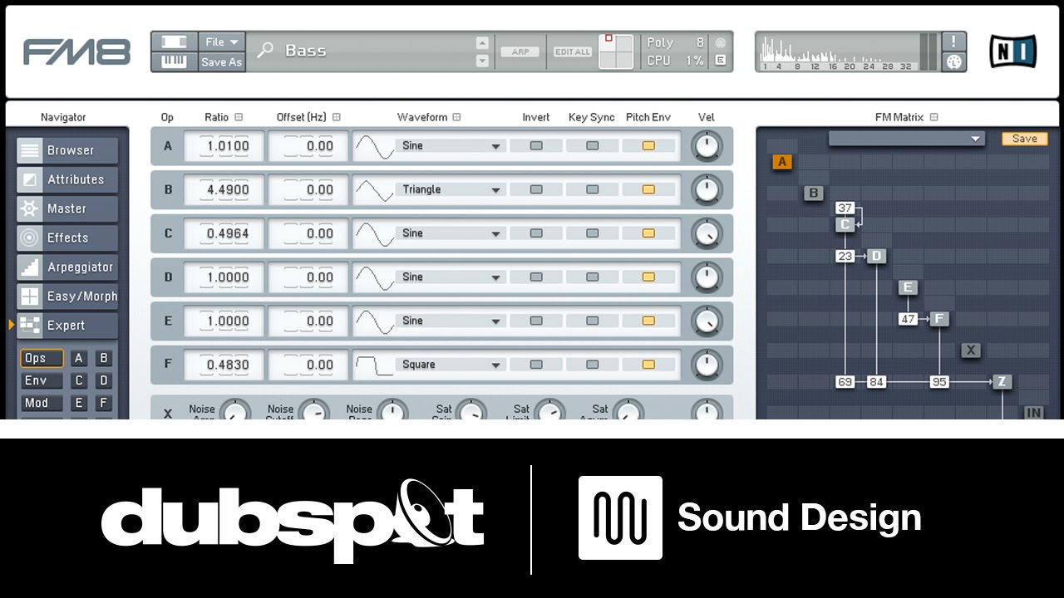Toggle Pitch Env for operator F
The height and width of the screenshot is (598, 1064).
[649, 365]
